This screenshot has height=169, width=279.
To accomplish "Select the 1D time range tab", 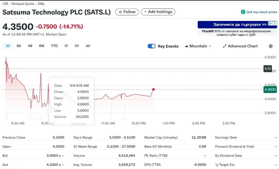I will pyautogui.click(x=8, y=46).
